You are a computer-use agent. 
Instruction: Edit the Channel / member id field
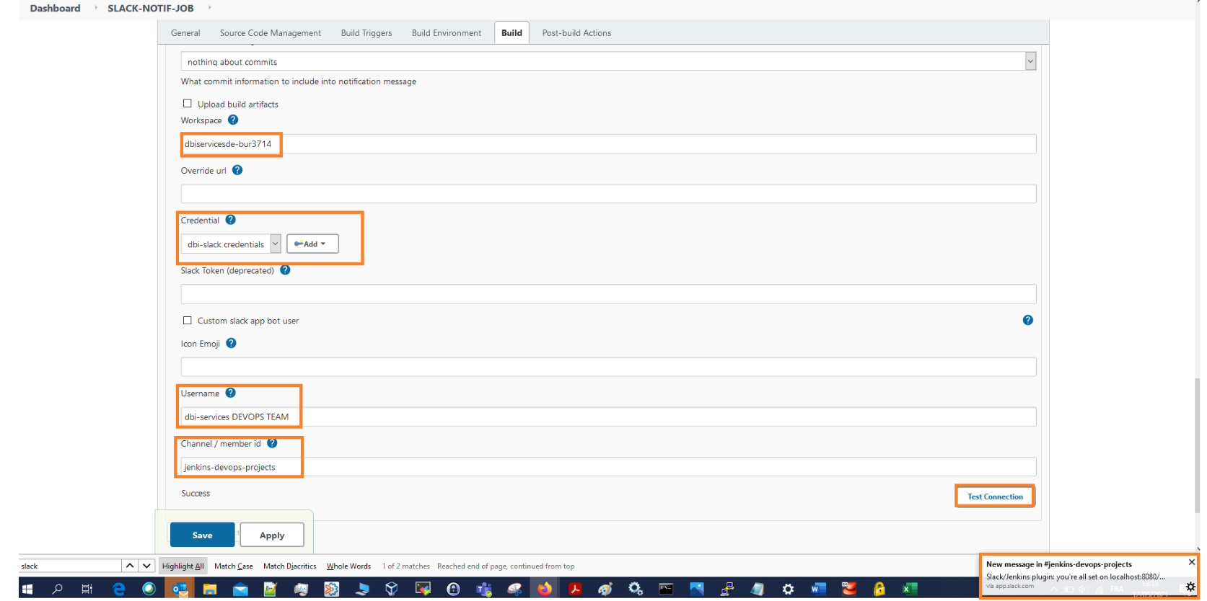(608, 467)
